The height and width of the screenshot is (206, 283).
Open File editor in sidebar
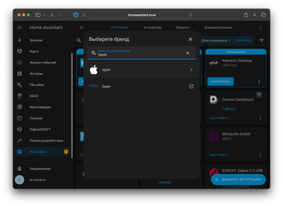click(x=42, y=85)
